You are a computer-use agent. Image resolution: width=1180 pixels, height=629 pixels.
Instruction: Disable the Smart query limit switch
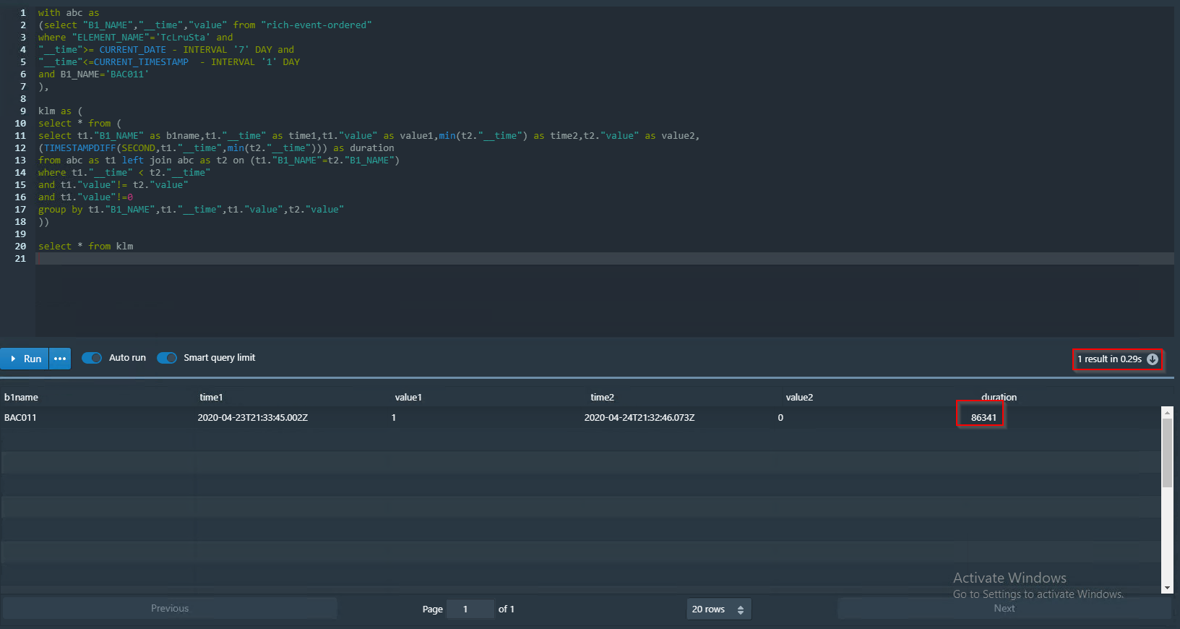(x=167, y=358)
